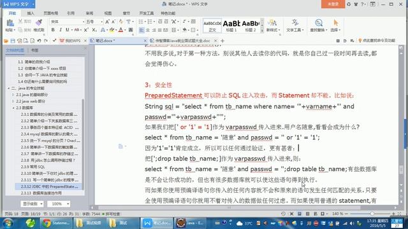The height and width of the screenshot is (229, 408).
Task: Click the numbered list icon
Action: tap(150, 22)
